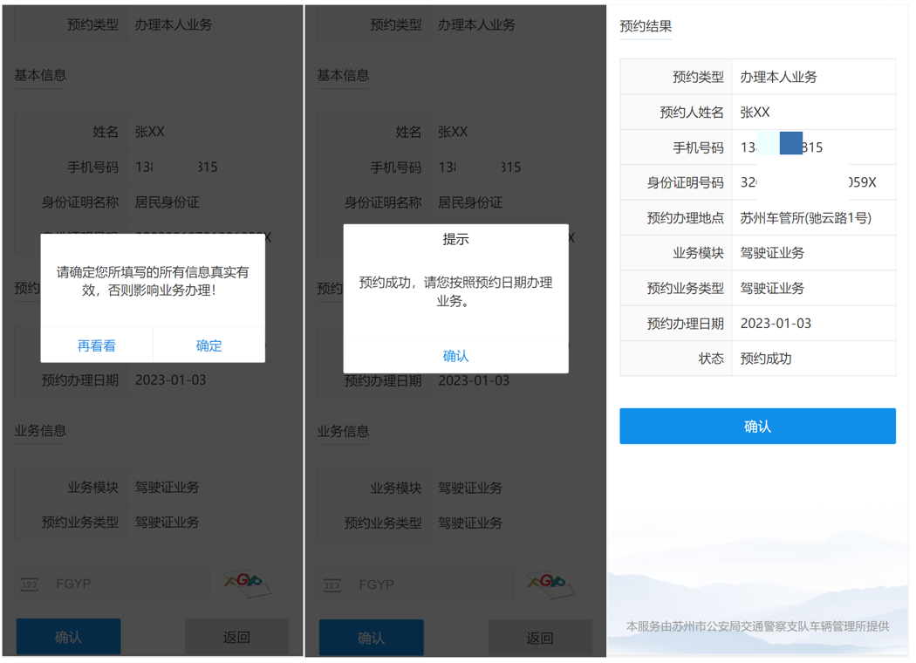The width and height of the screenshot is (916, 663).
Task: Click the 居民身份证 field in the left panel
Action: pos(167,202)
